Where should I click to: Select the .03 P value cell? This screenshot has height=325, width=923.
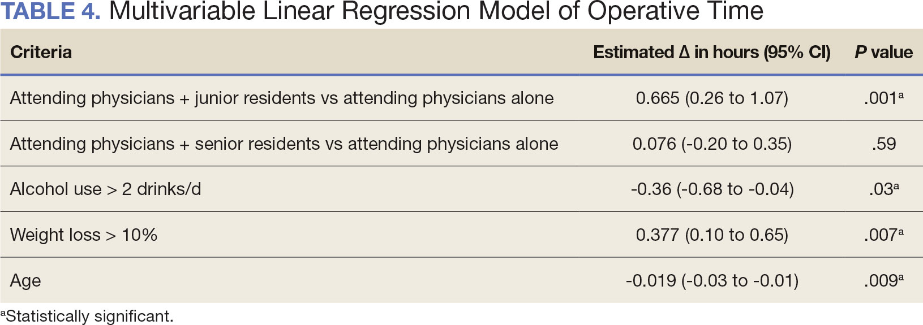(883, 189)
